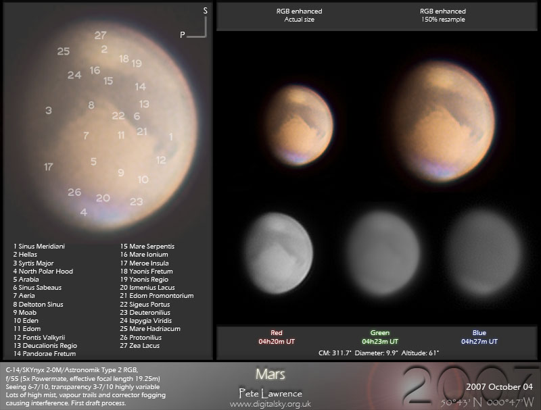Select legend entry '21 Edom Promontorium'
541x410 pixels.
pyautogui.click(x=157, y=296)
